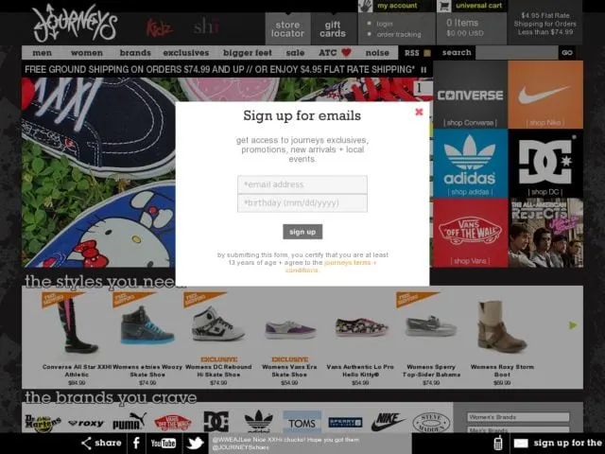The image size is (605, 454).
Task: Open the Twitter bird icon
Action: 195,444
